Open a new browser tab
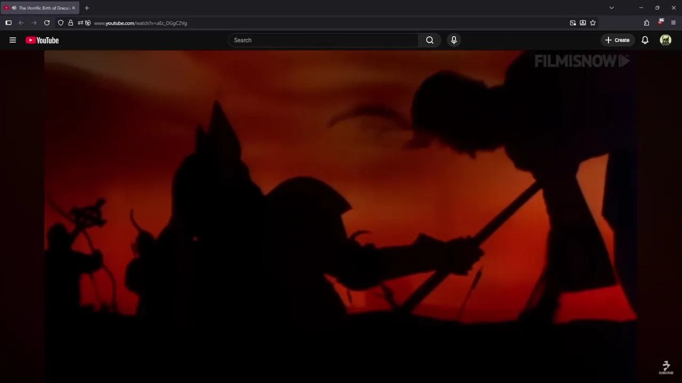Image resolution: width=682 pixels, height=383 pixels. (87, 8)
